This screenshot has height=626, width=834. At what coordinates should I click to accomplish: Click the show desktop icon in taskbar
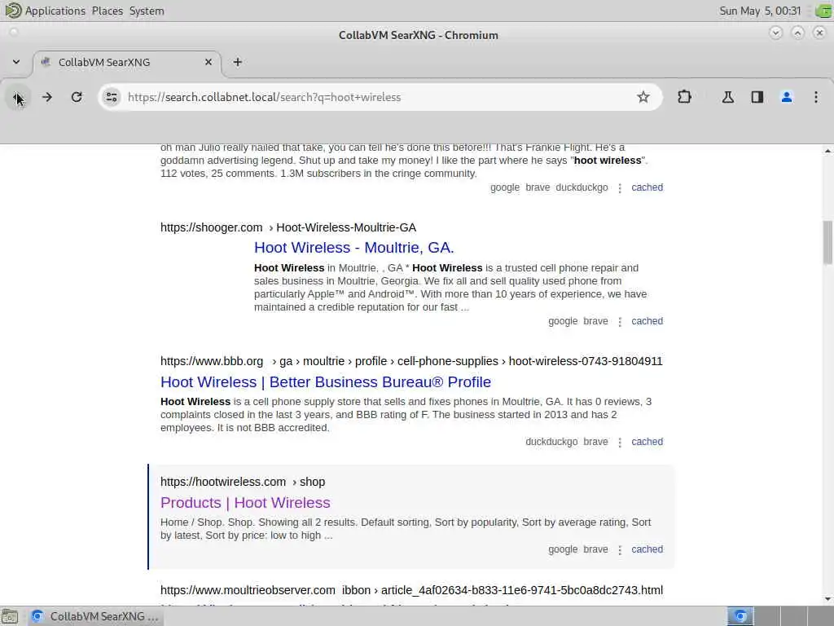point(10,616)
